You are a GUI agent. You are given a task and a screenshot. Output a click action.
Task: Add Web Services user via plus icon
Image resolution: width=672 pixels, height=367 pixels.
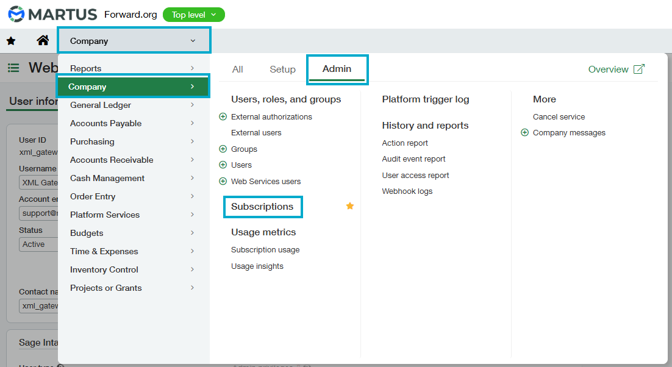223,181
